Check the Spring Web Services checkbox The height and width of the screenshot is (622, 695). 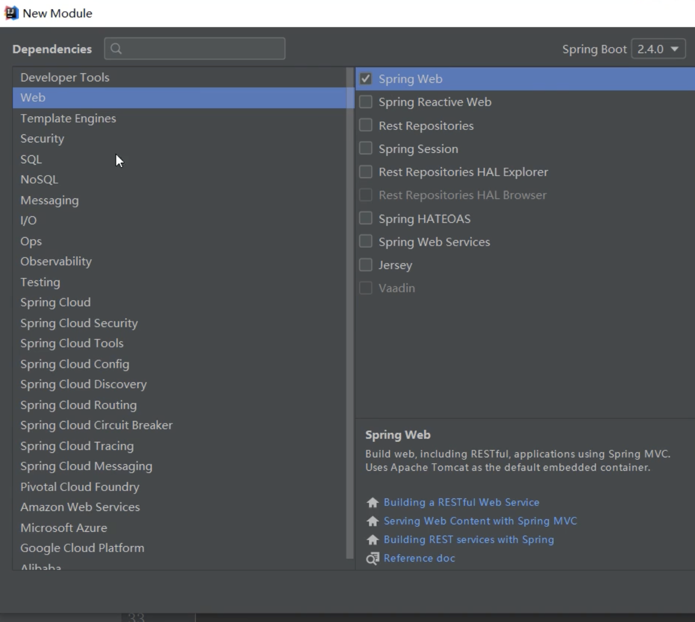click(366, 242)
